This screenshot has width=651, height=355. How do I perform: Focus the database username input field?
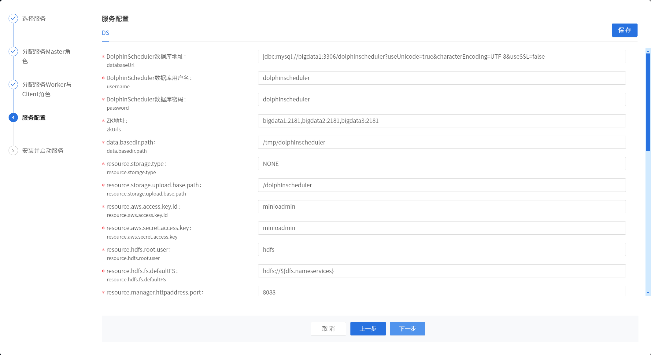coord(442,78)
